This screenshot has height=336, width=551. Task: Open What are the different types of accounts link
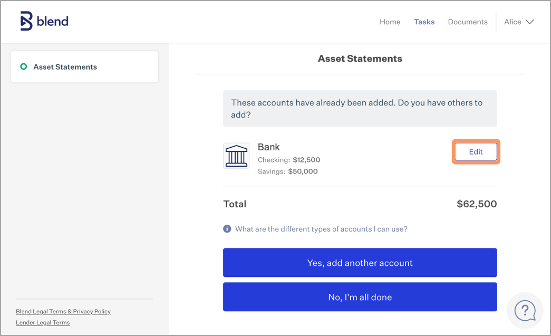pos(321,229)
